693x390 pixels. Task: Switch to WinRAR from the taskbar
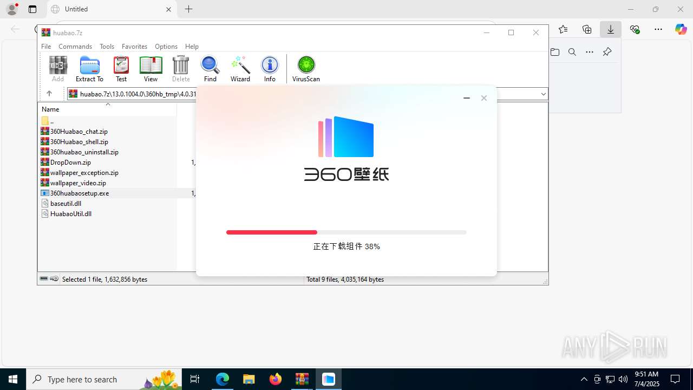302,379
